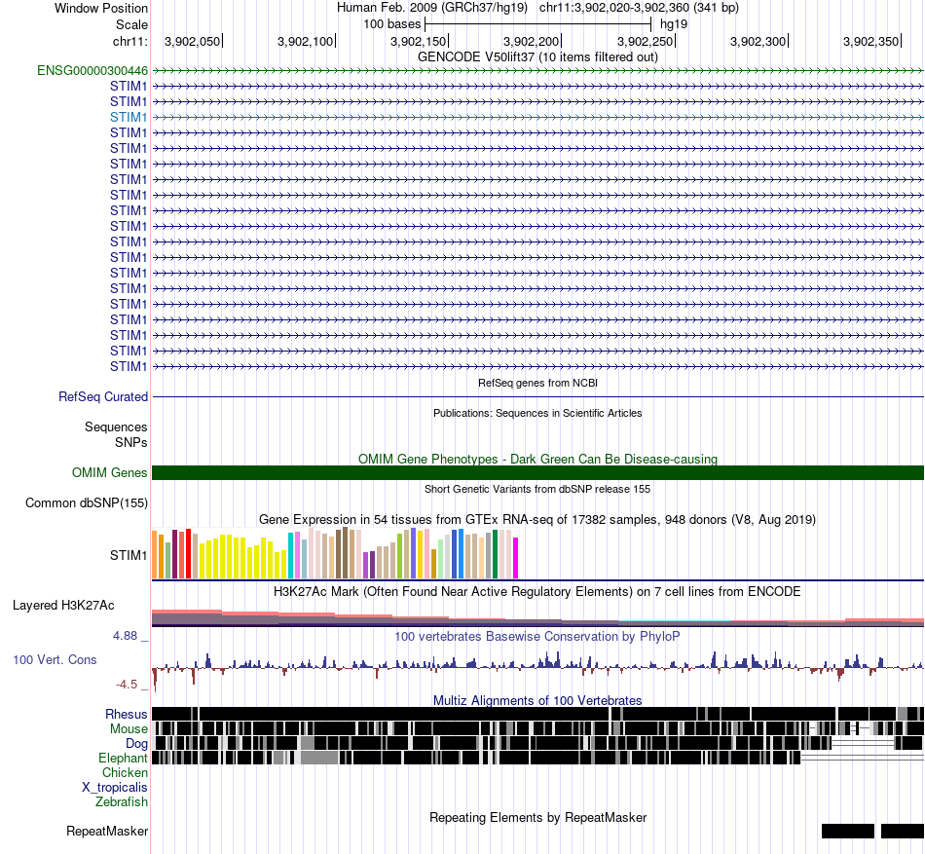Open the 100 vertebrates PhyloP conservation title
Viewport: 925px width, 854px height.
(x=537, y=637)
